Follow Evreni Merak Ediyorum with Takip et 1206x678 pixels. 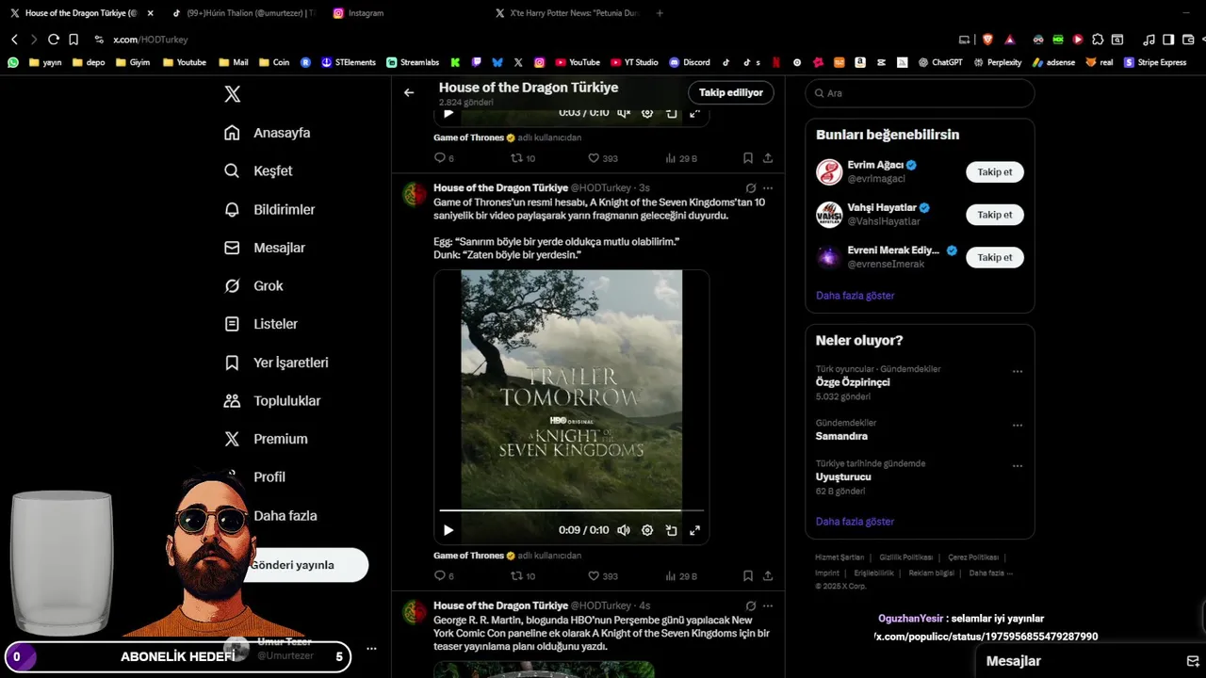995,257
